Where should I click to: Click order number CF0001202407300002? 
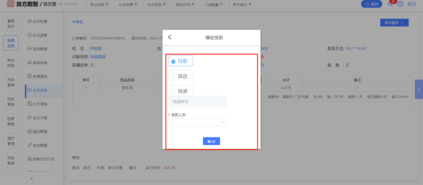click(x=107, y=38)
